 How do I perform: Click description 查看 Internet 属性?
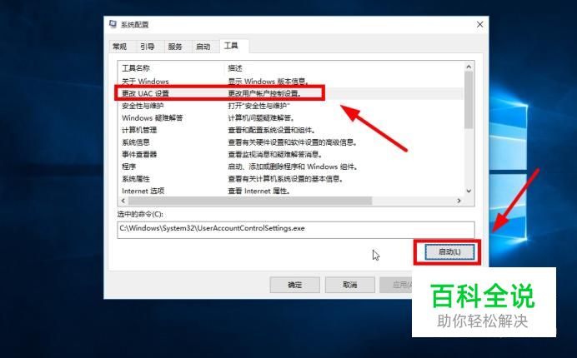259,191
